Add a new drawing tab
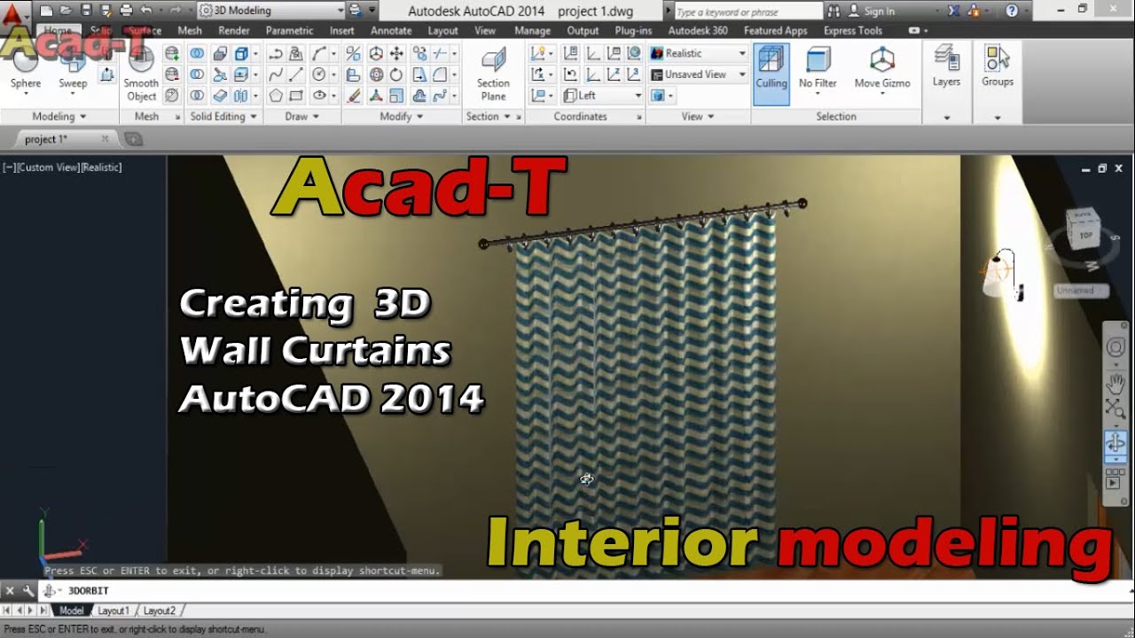 [133, 139]
